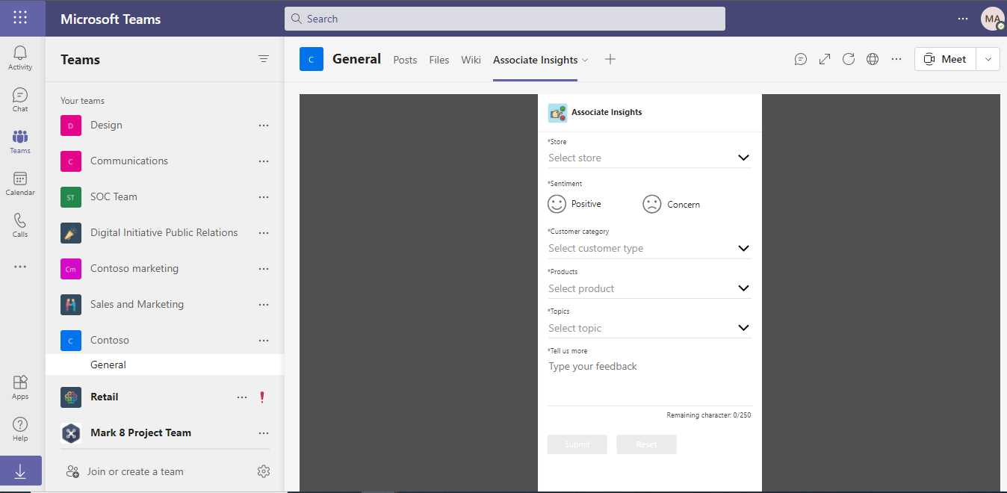Open more options for SOC Team
Screen dimensions: 1007x493
(x=264, y=197)
